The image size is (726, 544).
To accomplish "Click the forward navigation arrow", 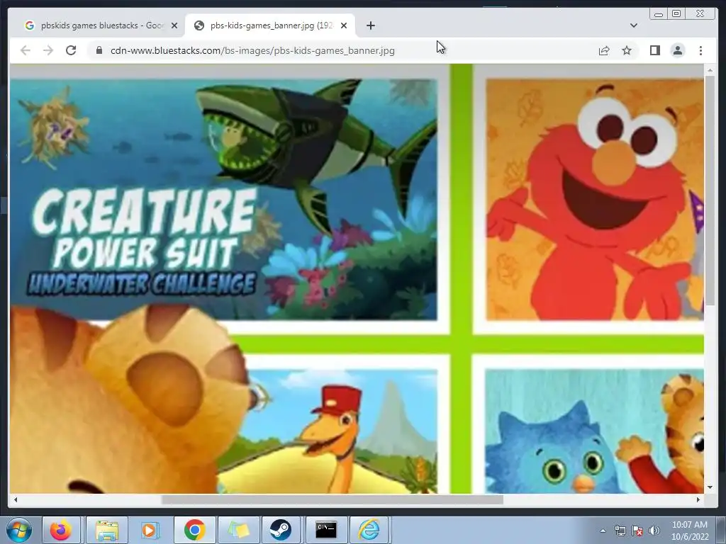I will (48, 50).
